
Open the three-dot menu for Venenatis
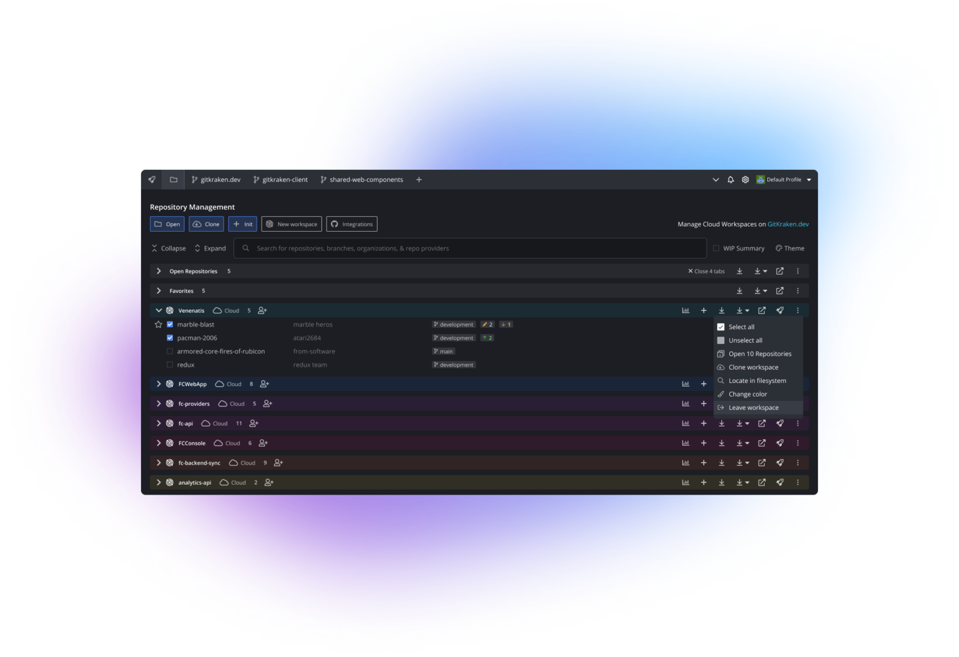coord(797,310)
